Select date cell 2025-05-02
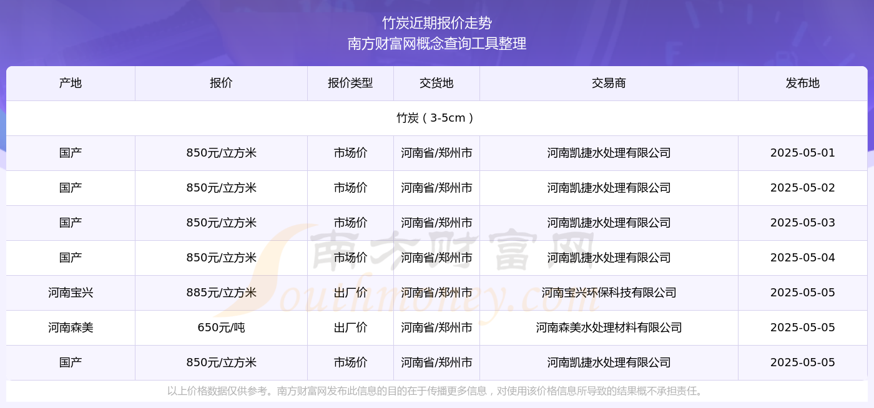Screen dimensions: 874x408 tap(803, 188)
